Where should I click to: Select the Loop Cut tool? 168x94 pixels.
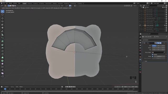2,51
